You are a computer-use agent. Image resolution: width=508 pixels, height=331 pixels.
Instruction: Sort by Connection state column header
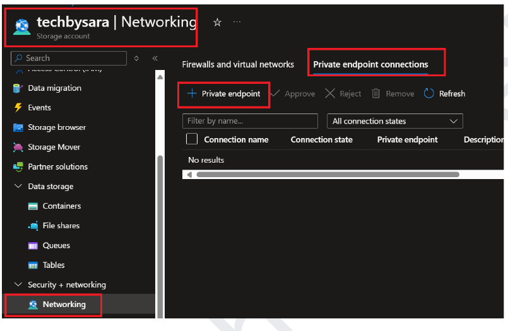click(x=321, y=140)
